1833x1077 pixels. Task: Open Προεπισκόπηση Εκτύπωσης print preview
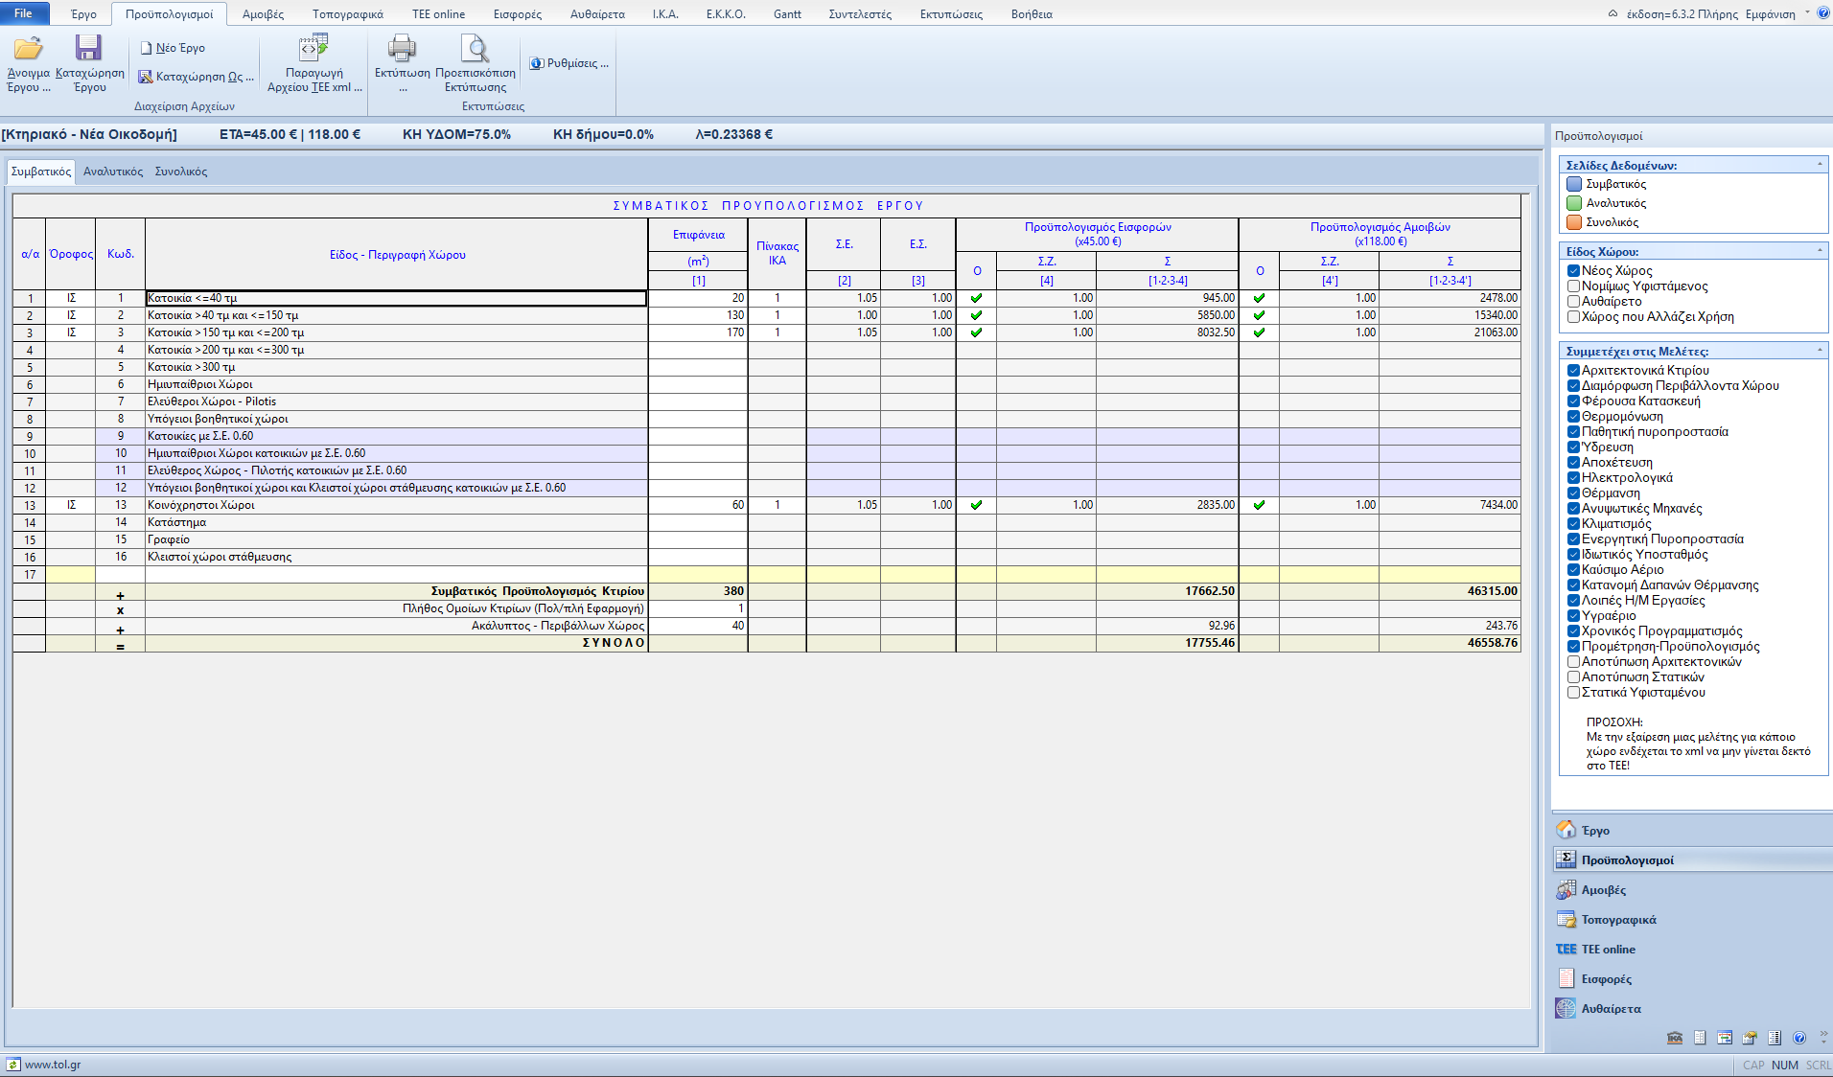coord(475,48)
